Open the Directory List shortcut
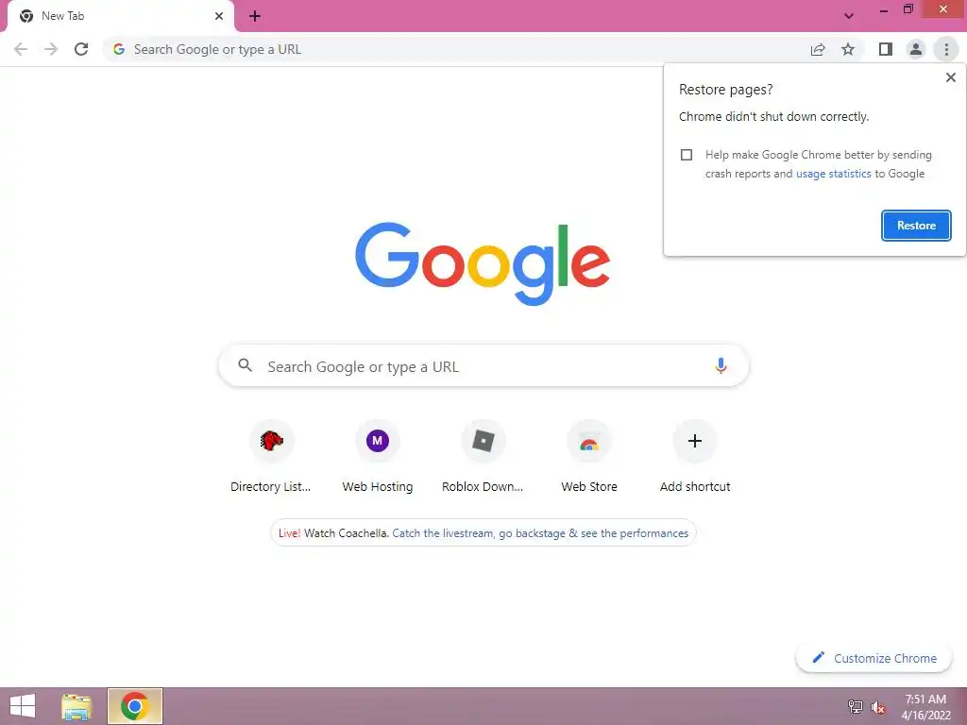This screenshot has height=725, width=967. tap(271, 457)
